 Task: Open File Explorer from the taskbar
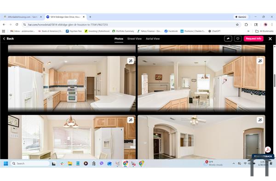click(x=70, y=164)
